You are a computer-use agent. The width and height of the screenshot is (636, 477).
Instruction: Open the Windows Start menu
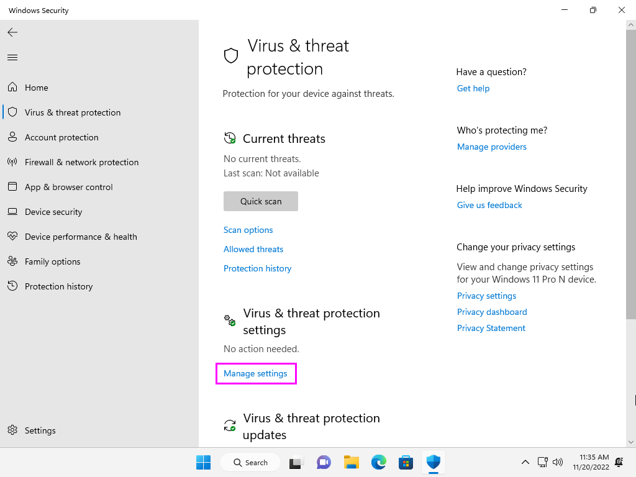click(x=204, y=462)
